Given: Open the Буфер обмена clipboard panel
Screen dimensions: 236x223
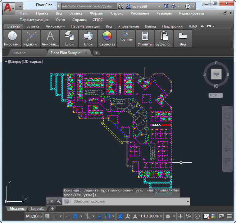Looking at the screenshot, I should coord(164,39).
